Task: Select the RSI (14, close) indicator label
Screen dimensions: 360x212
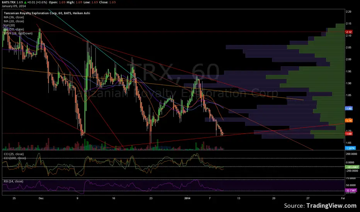Action: tap(14, 181)
